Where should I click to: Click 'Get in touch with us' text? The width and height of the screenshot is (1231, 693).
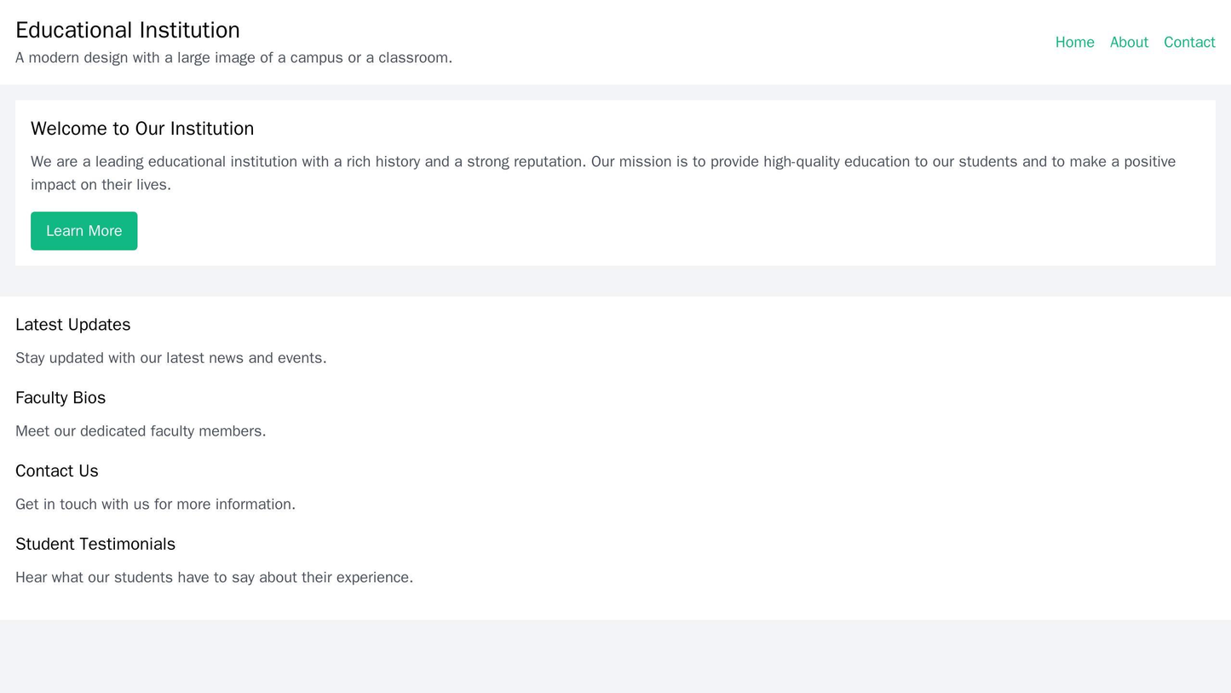pyautogui.click(x=155, y=505)
